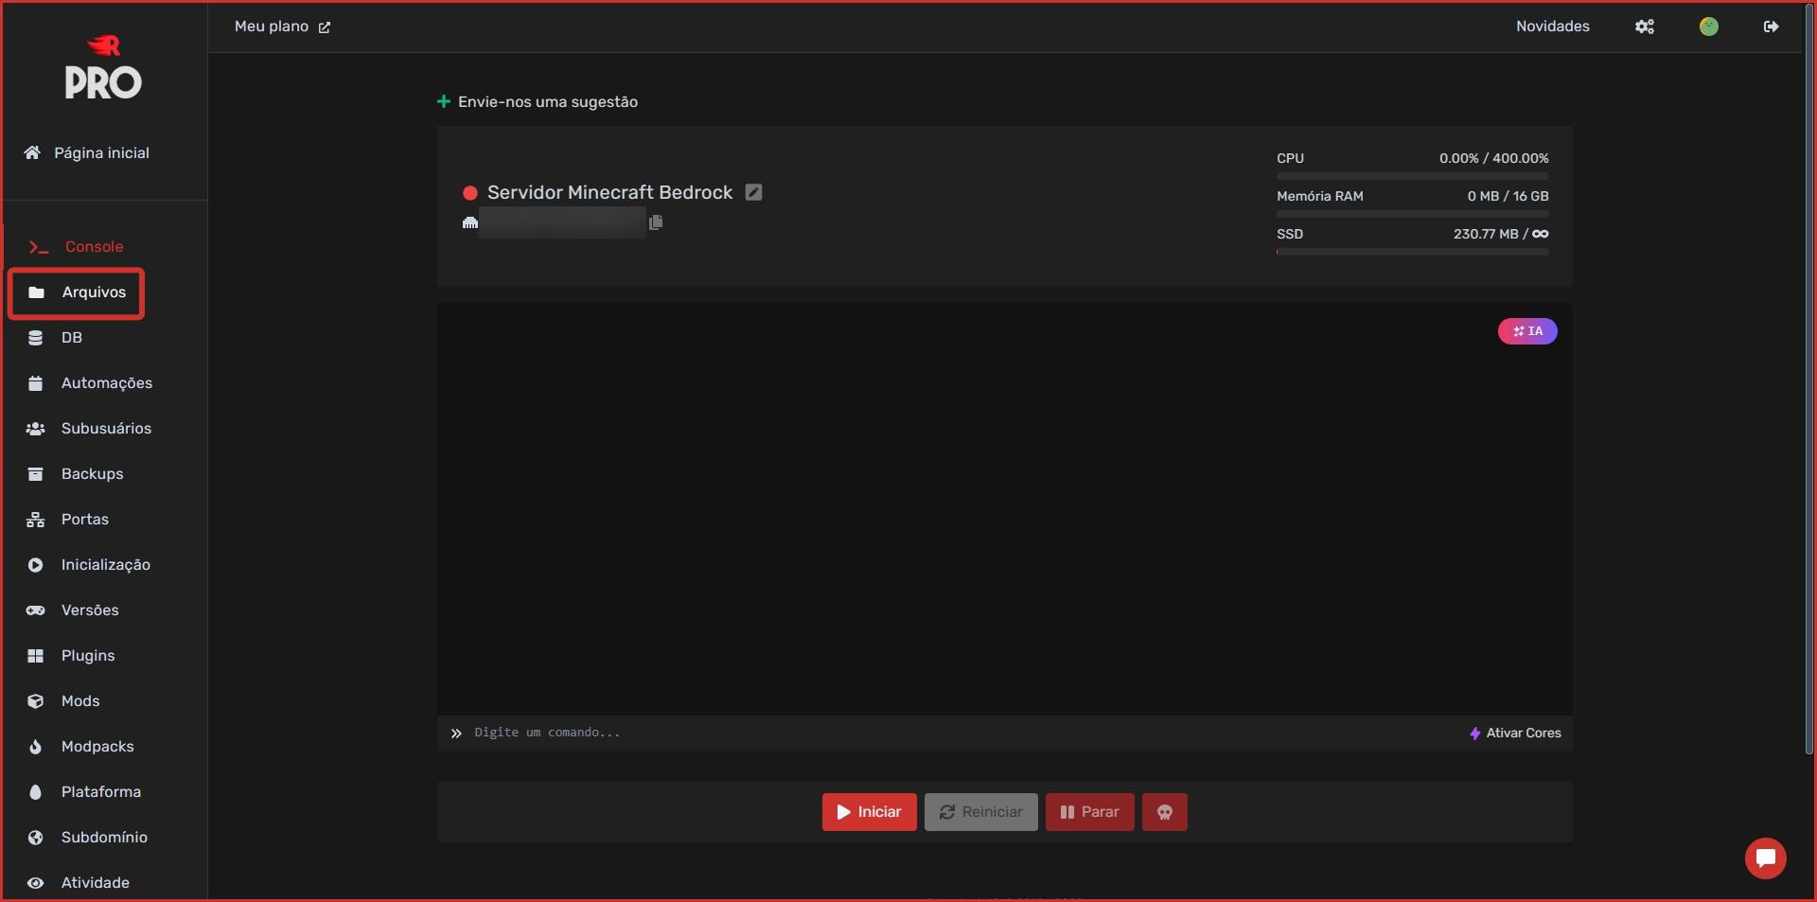Click the Servidor Minecraft Bedrock title
Viewport: 1817px width, 902px height.
[x=610, y=192]
